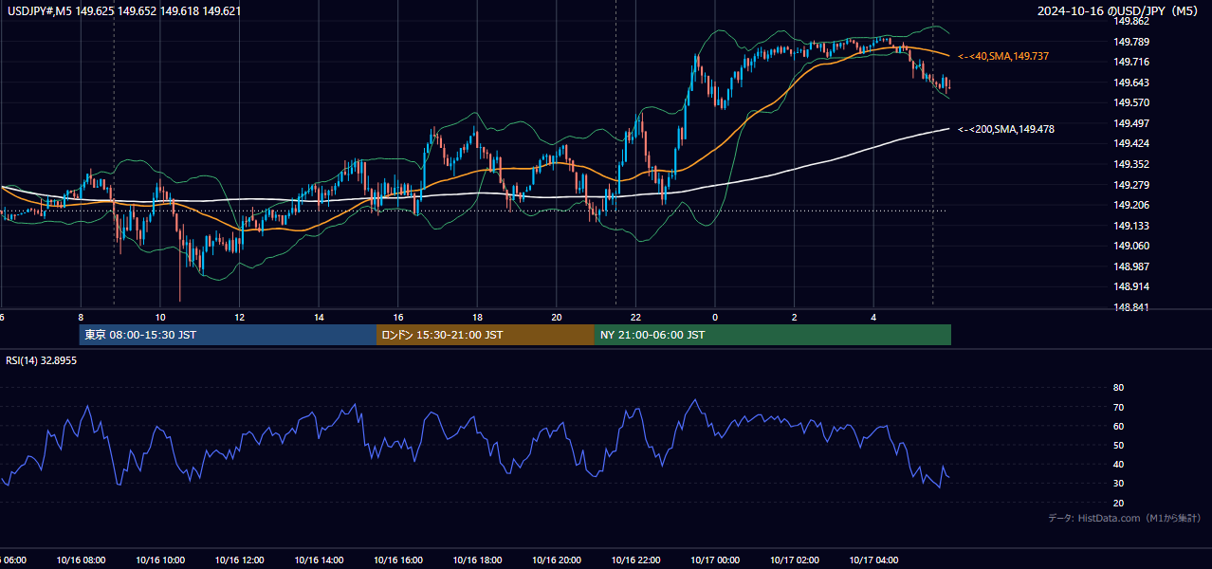This screenshot has width=1212, height=569.
Task: Click the orange 40 SMA 149.737 label
Action: (1003, 57)
